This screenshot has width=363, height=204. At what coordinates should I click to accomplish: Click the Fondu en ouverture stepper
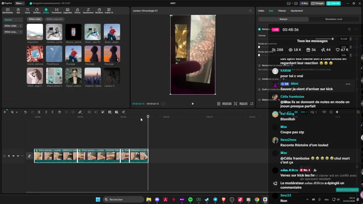(x=351, y=47)
